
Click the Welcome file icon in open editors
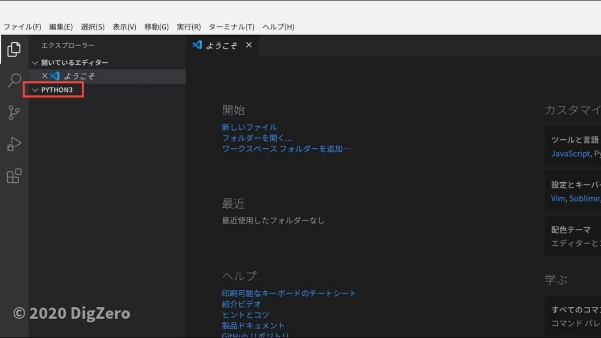pyautogui.click(x=55, y=76)
